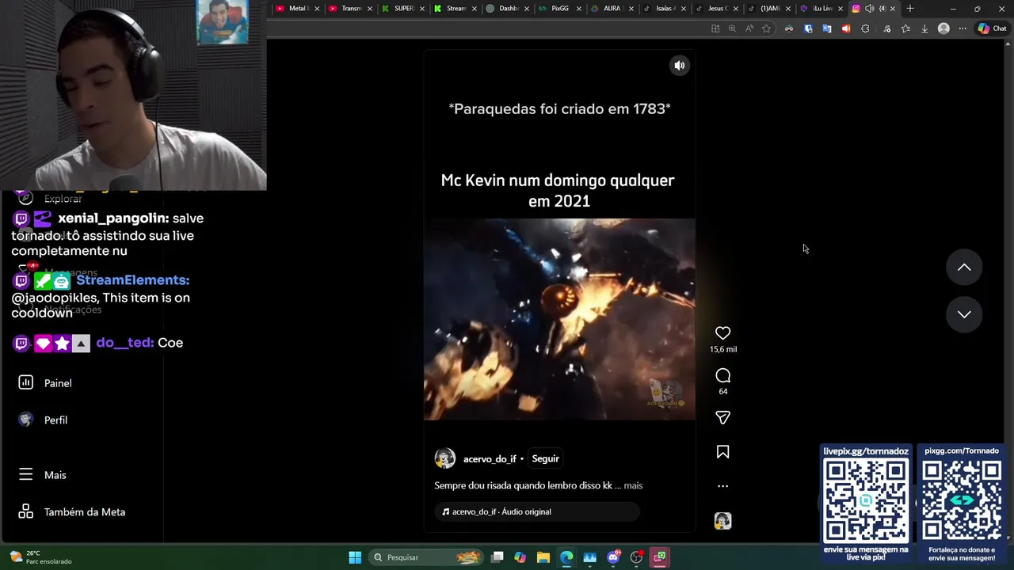Open Painel in the Instagram sidebar
This screenshot has height=570, width=1014.
pyautogui.click(x=57, y=383)
